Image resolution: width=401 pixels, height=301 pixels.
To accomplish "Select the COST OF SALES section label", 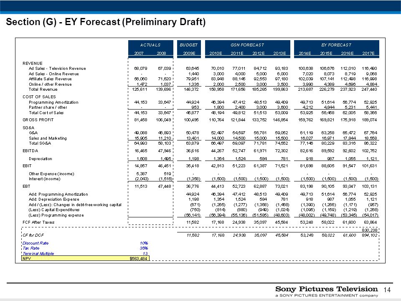I will (39, 97).
